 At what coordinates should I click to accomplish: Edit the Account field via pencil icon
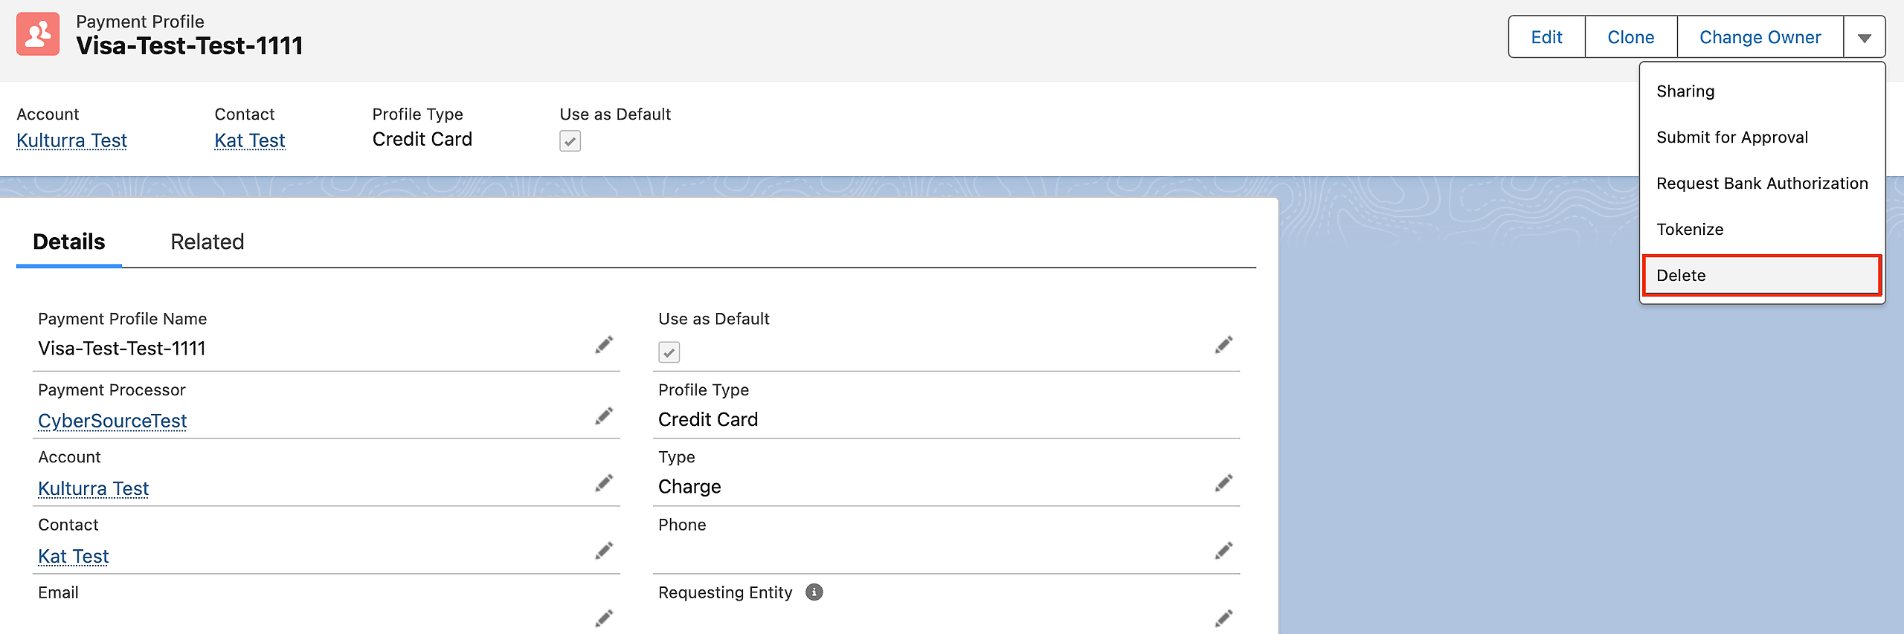click(x=604, y=484)
